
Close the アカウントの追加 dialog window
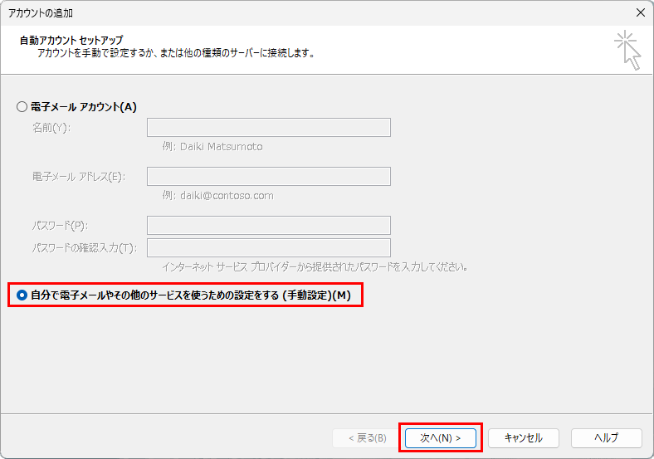pyautogui.click(x=639, y=12)
